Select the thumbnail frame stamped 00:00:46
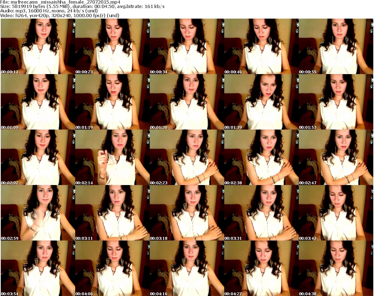Screen dimensions: 374x296 click(x=262, y=46)
